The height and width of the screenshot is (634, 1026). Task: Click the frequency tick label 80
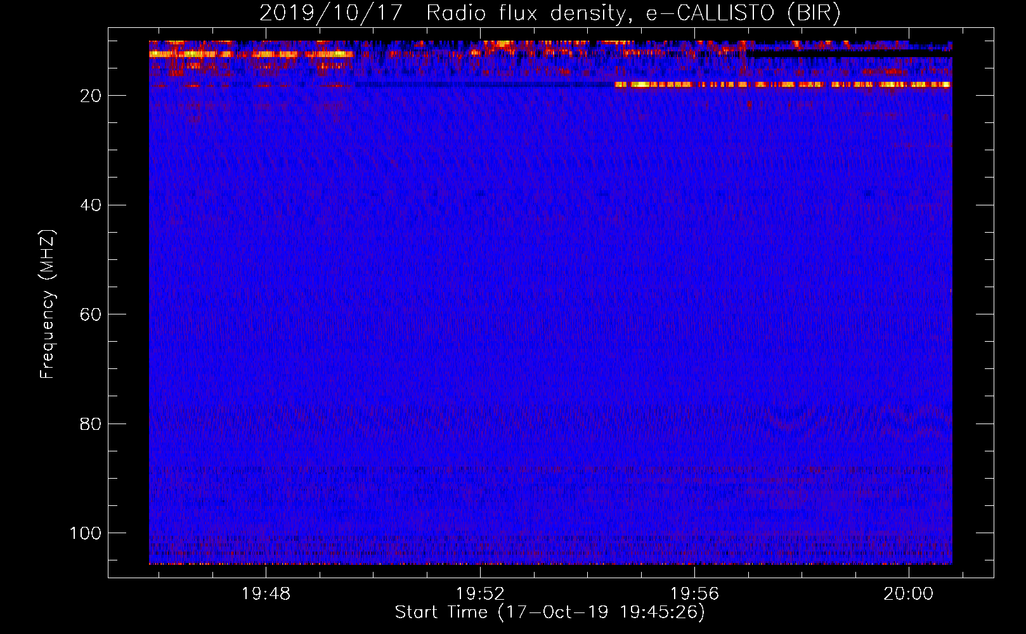point(91,424)
